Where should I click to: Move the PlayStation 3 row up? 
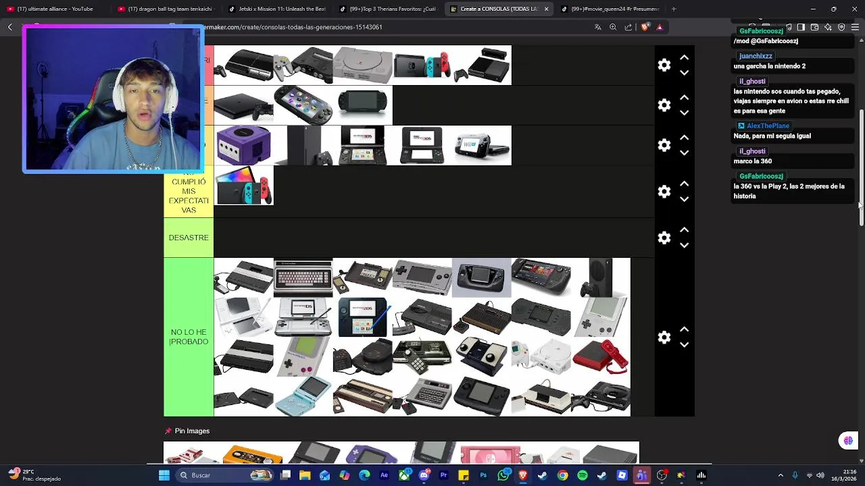[x=684, y=57]
